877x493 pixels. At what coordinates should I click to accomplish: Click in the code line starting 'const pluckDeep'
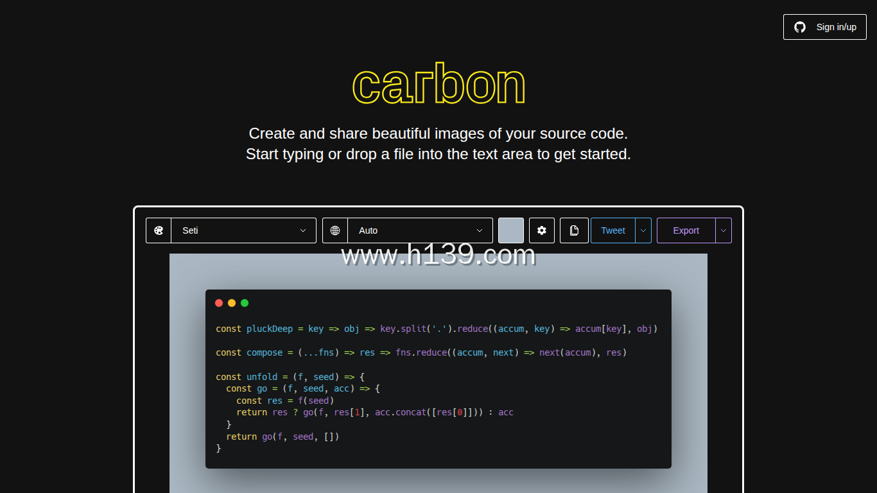(437, 329)
